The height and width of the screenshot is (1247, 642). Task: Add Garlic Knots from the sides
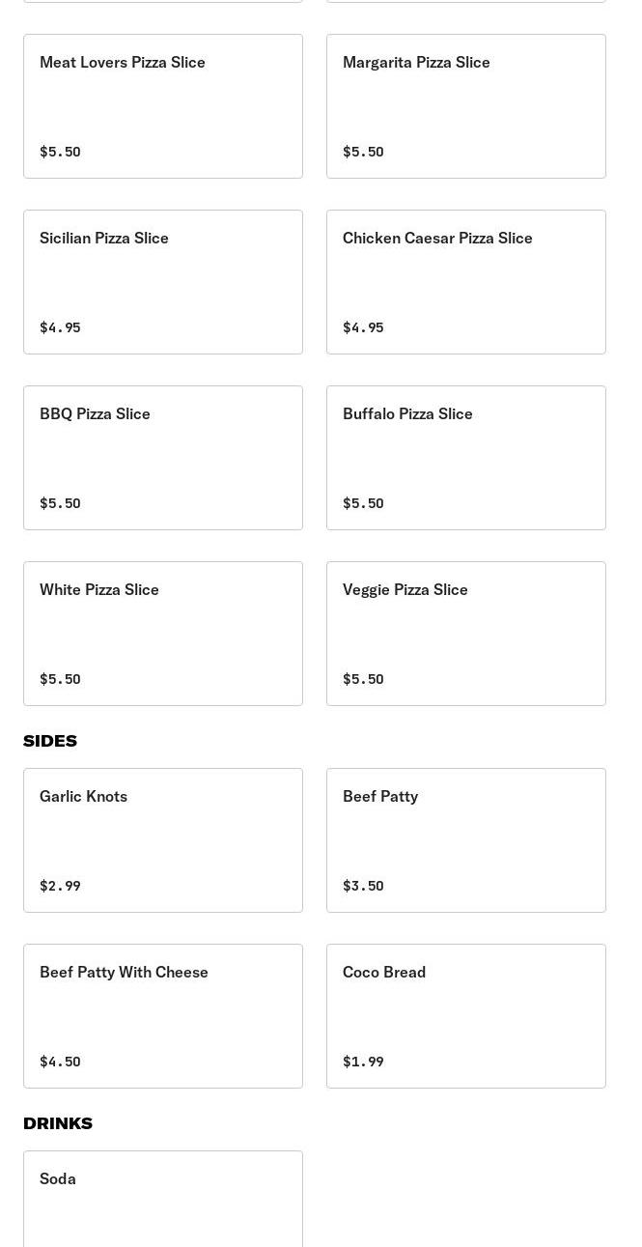pos(162,840)
